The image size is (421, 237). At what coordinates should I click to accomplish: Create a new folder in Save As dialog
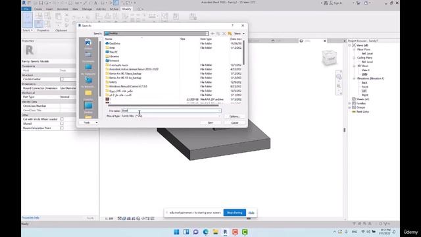[230, 34]
